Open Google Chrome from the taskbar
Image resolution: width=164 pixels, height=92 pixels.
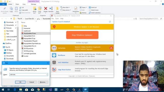(38, 90)
